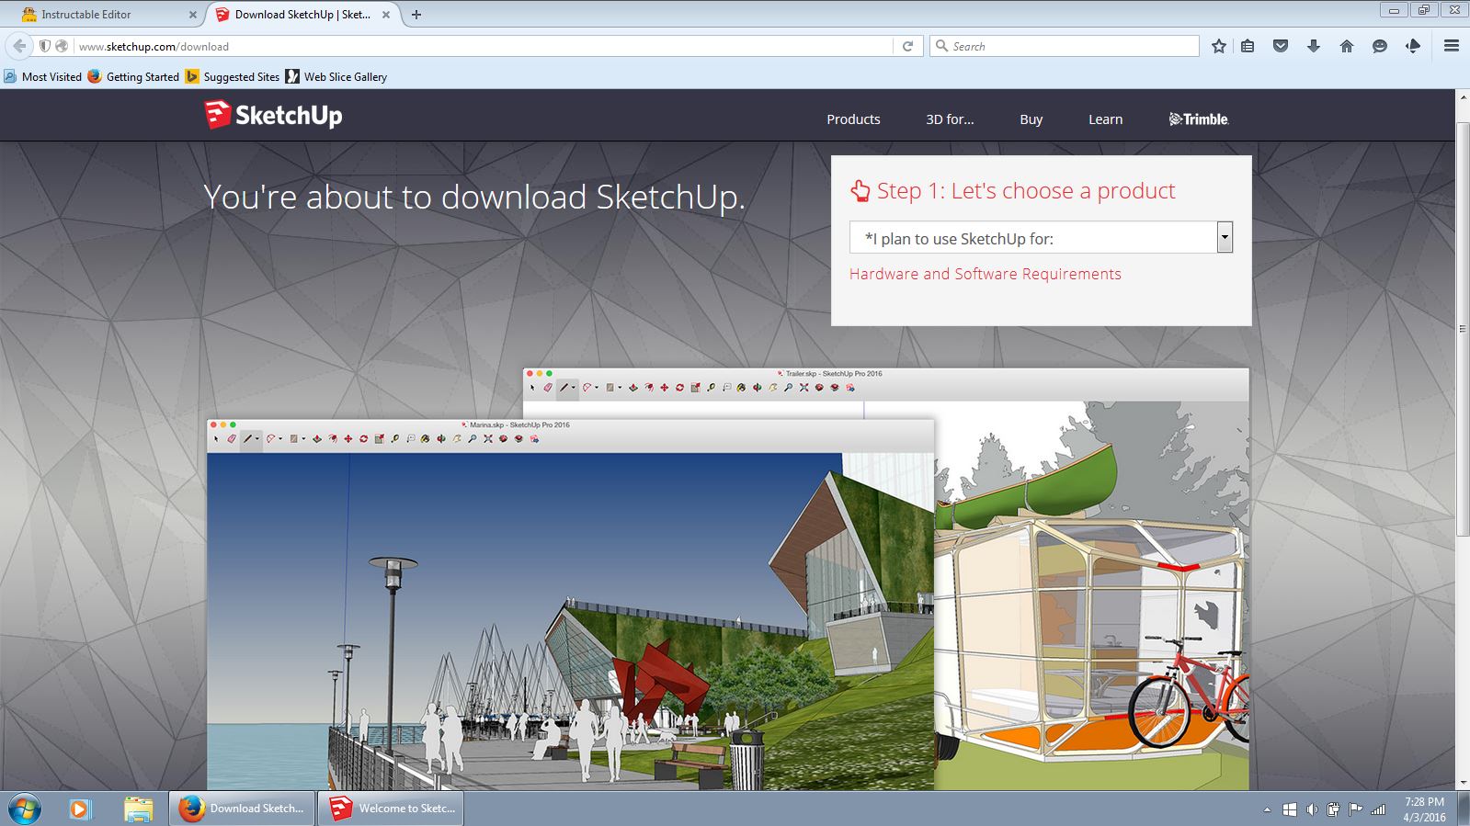Viewport: 1470px width, 826px height.
Task: Open the downloads arrow icon
Action: click(1313, 46)
